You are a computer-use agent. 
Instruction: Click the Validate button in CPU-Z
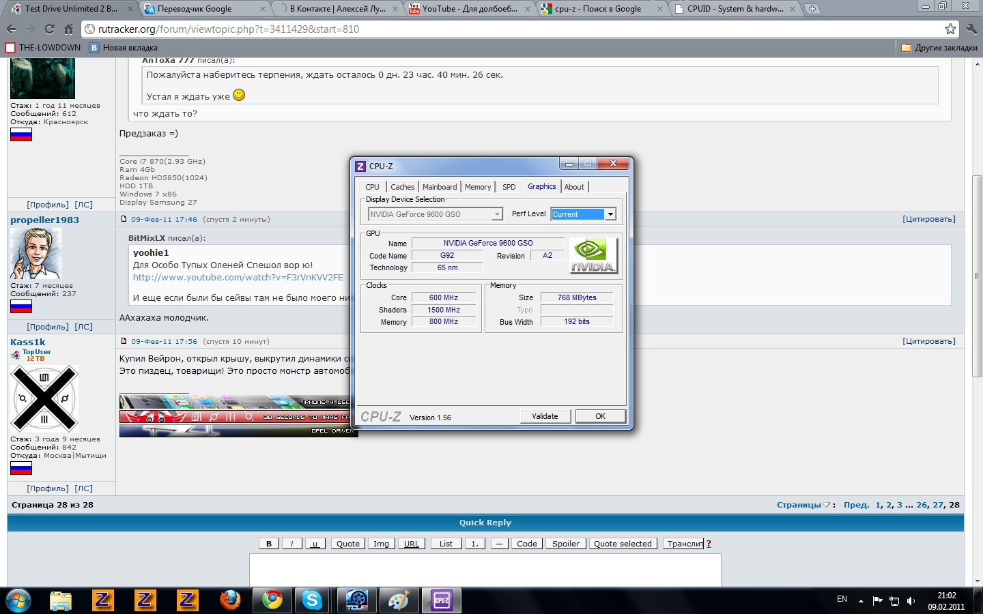point(545,416)
